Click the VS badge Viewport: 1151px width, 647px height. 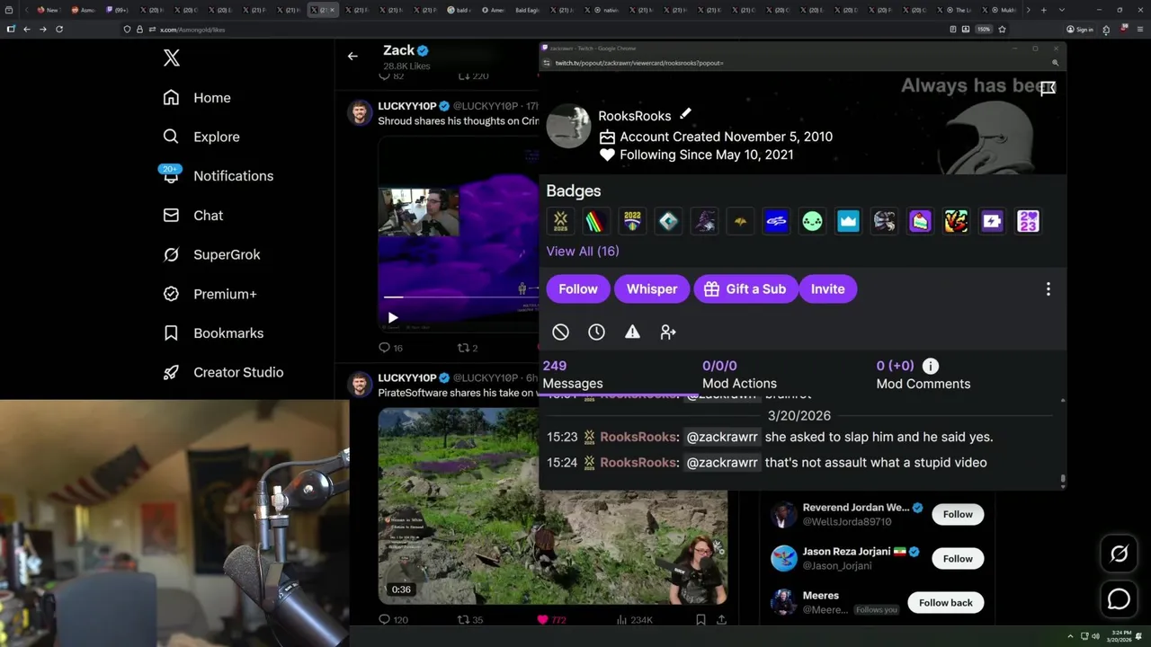point(957,221)
